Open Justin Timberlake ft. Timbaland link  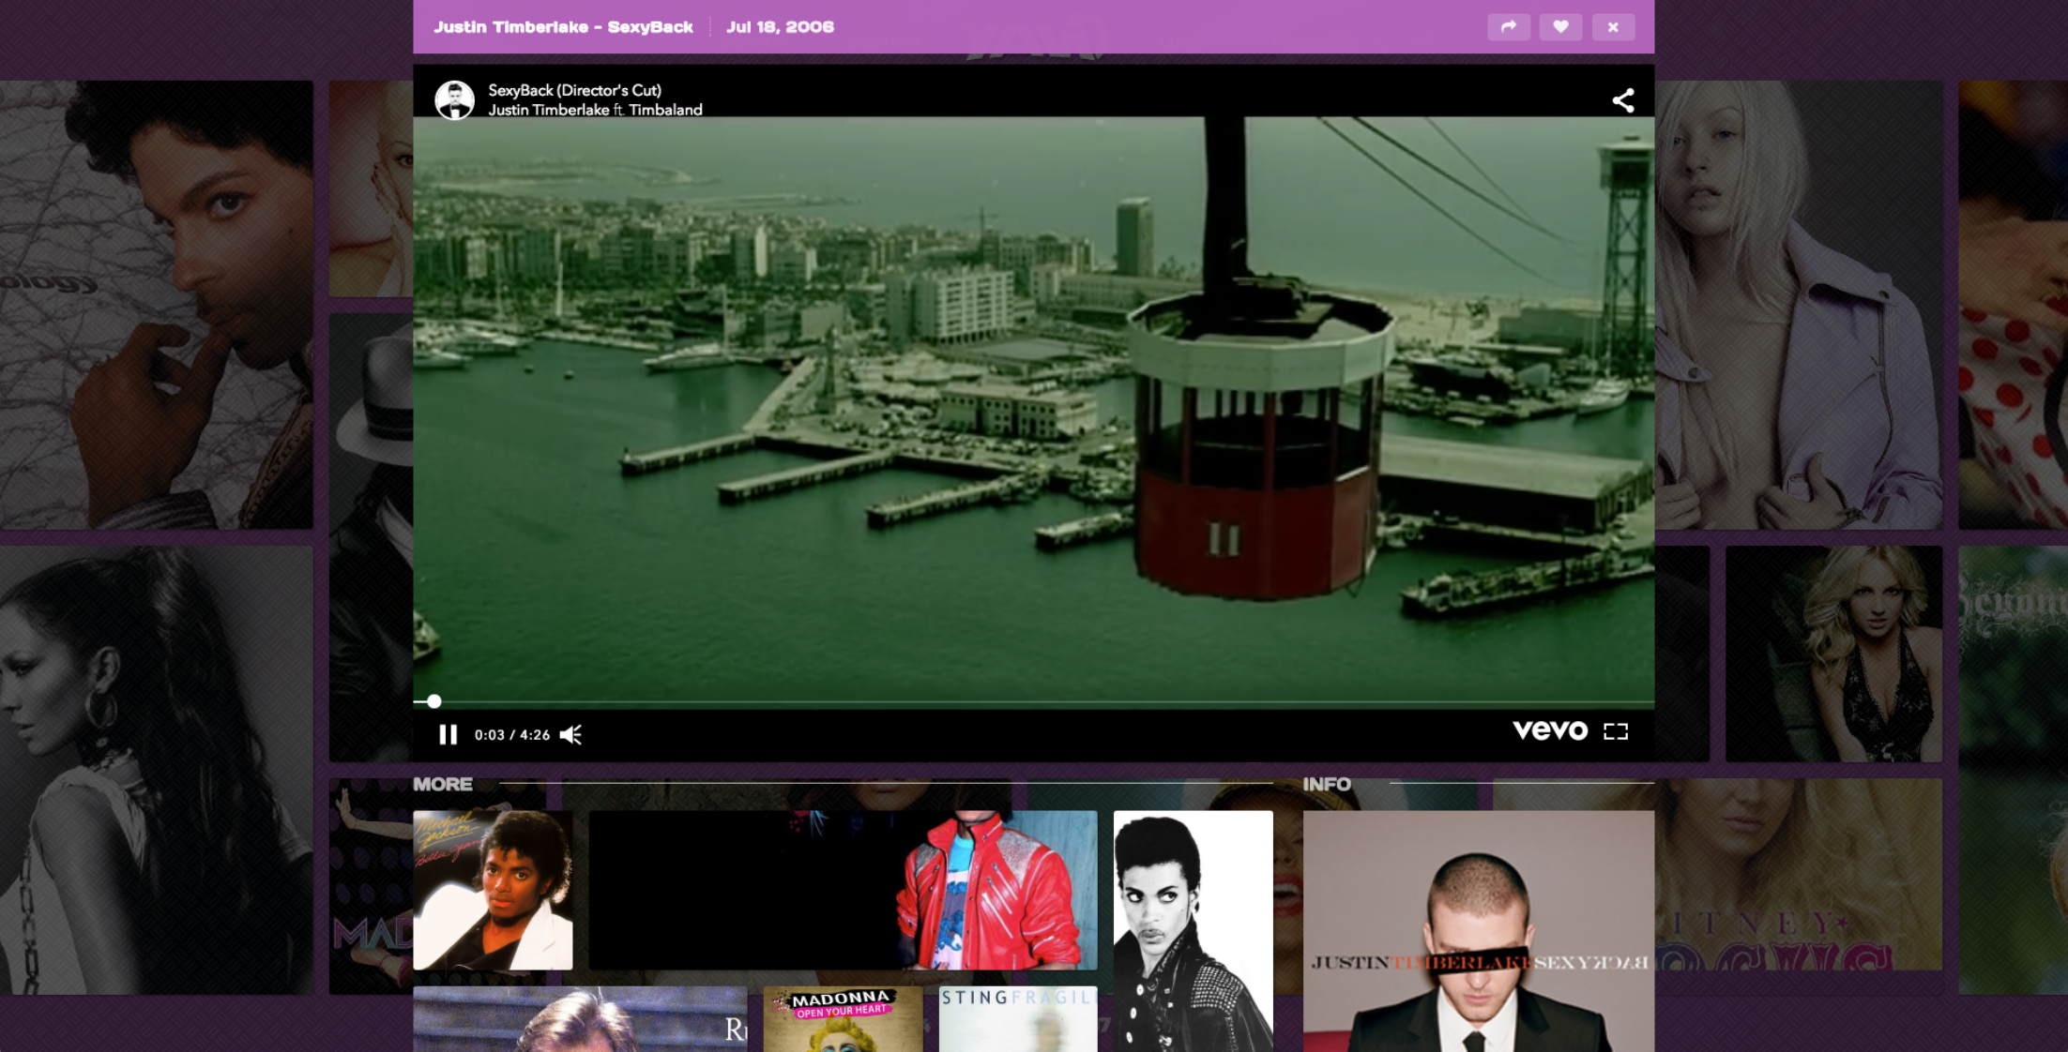point(595,110)
